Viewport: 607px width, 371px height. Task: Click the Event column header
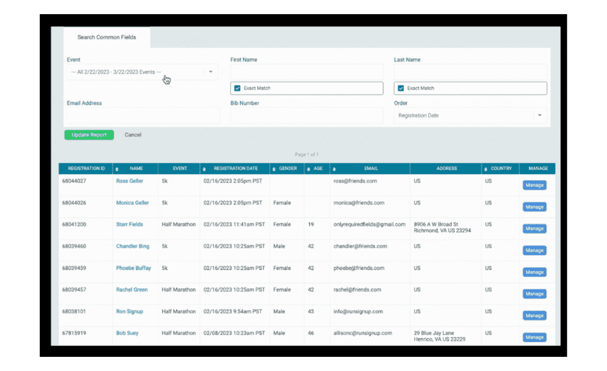179,169
